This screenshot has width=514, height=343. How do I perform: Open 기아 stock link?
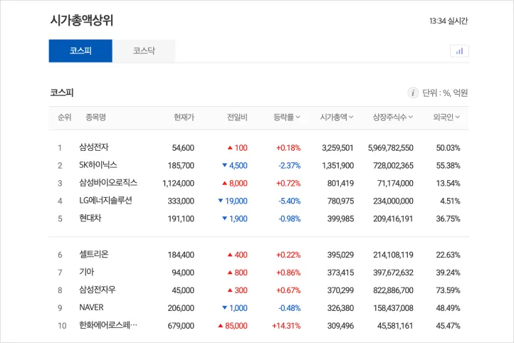click(87, 272)
